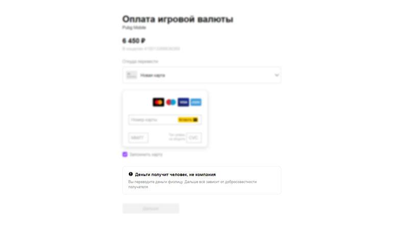This screenshot has width=408, height=229.
Task: Expand the payment source chevron arrow
Action: 276,75
